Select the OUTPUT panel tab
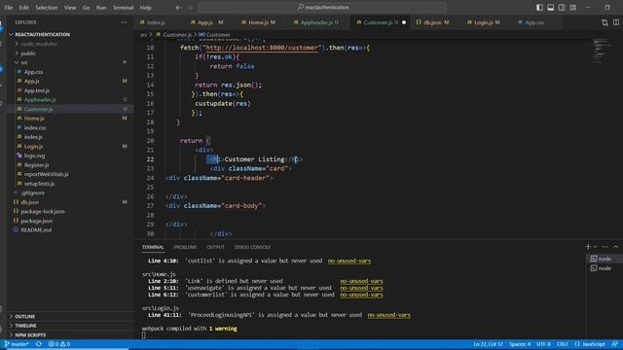The image size is (623, 350). coord(215,247)
